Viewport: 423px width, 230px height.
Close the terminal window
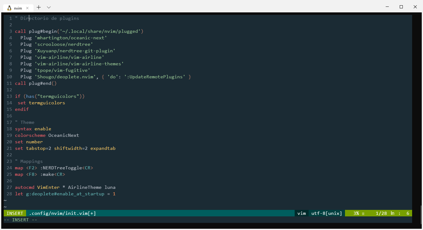(x=415, y=7)
